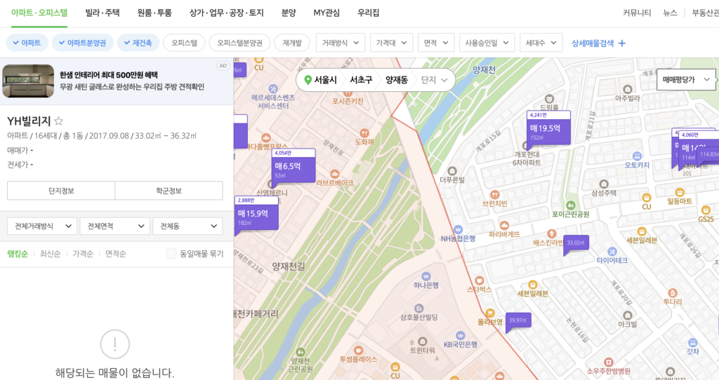Toggle the 아파트 filter chip

(27, 43)
